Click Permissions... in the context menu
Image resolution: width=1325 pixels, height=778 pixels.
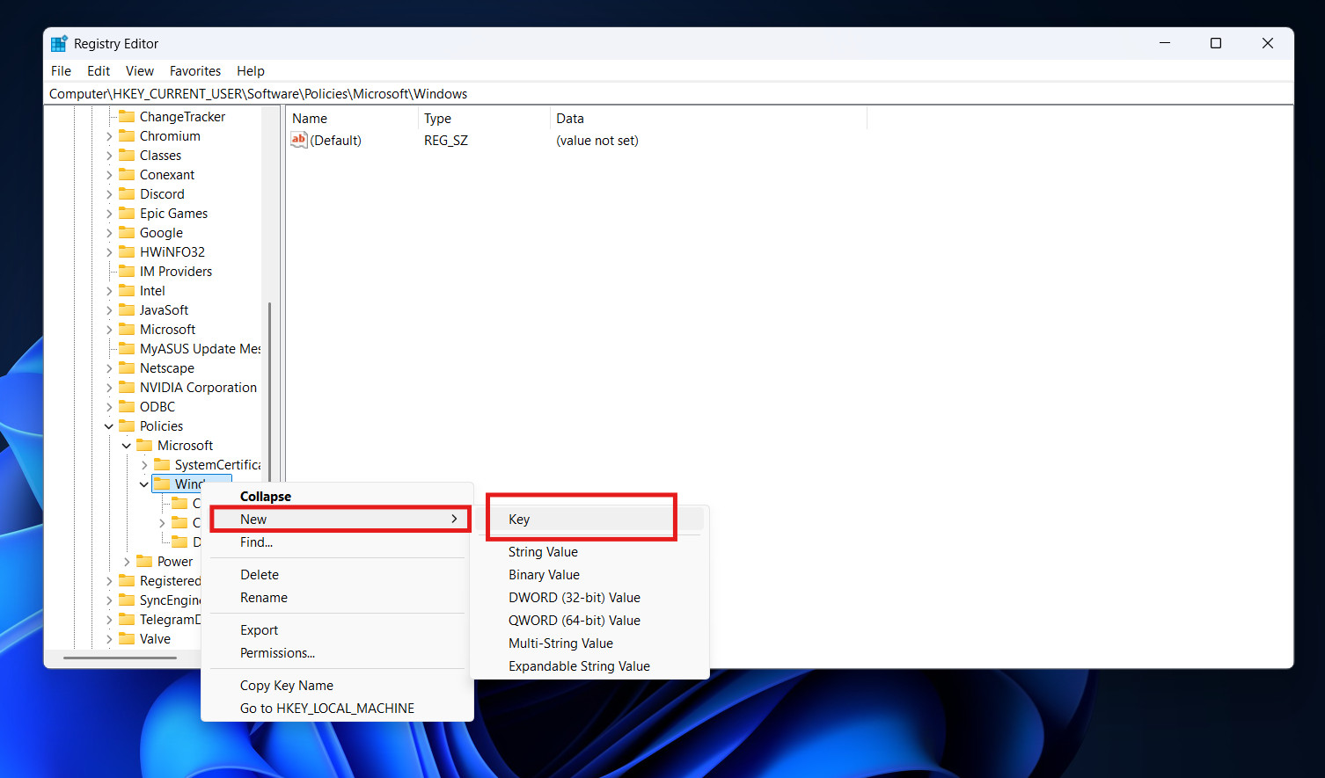point(277,653)
